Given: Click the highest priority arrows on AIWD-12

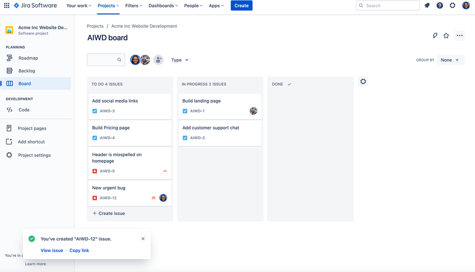Looking at the screenshot, I should (154, 198).
